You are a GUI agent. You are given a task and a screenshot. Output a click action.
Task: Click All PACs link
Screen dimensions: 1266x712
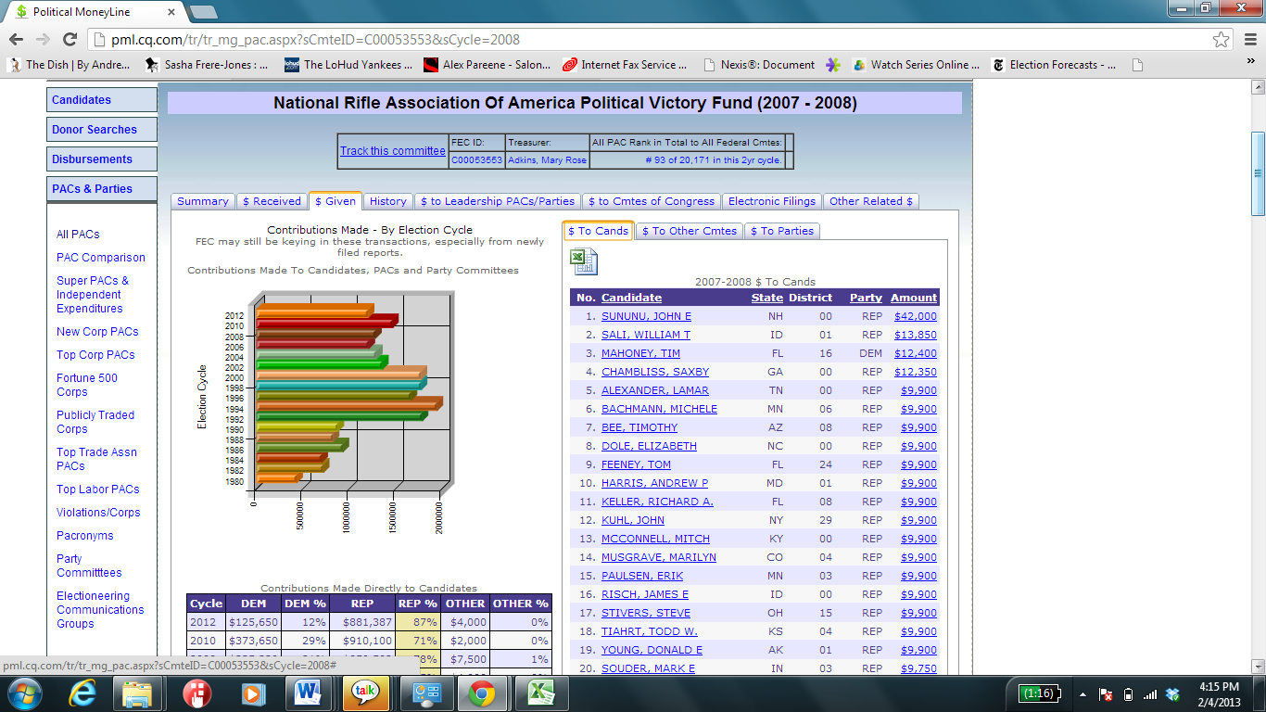coord(78,235)
